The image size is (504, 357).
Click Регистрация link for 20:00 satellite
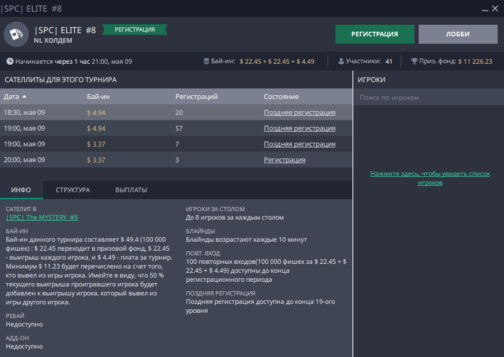click(x=284, y=160)
